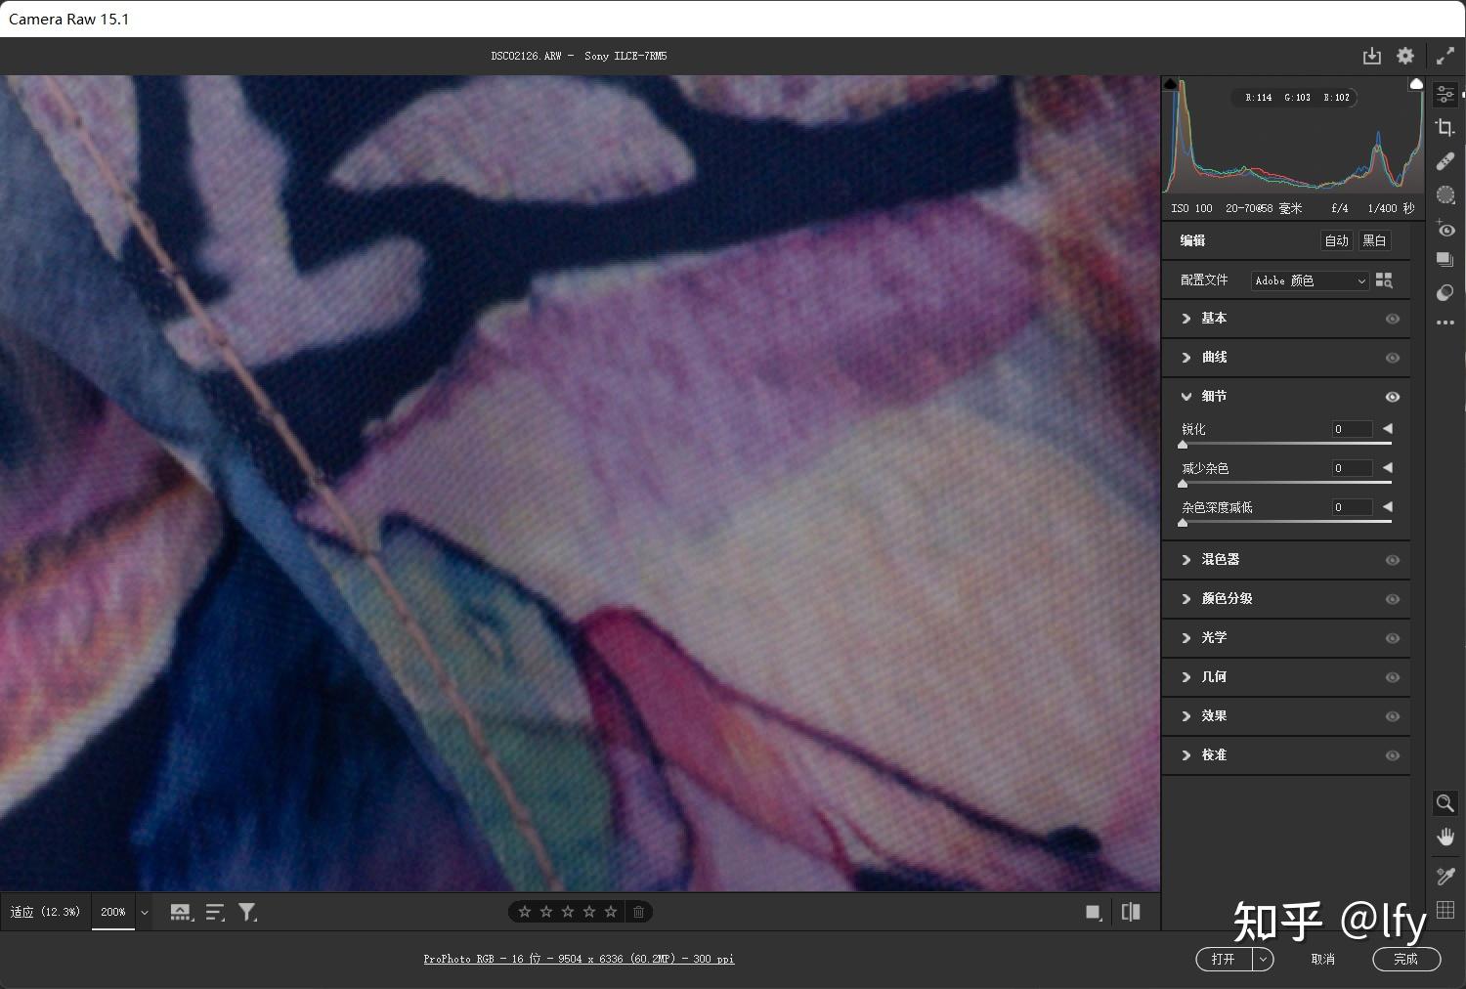The width and height of the screenshot is (1466, 989).
Task: Open the 打开 button dropdown arrow
Action: 1263,960
